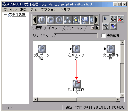This screenshot has width=129, height=112.
Task: Click the 受注データ集計 label text
Action: [x=42, y=57]
